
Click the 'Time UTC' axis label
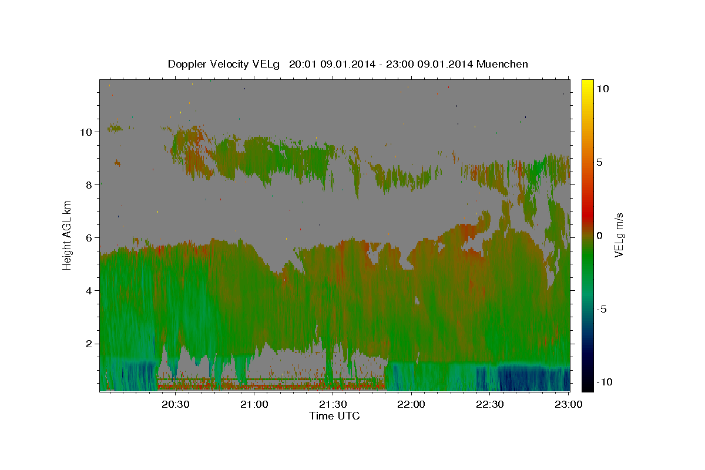tap(334, 416)
